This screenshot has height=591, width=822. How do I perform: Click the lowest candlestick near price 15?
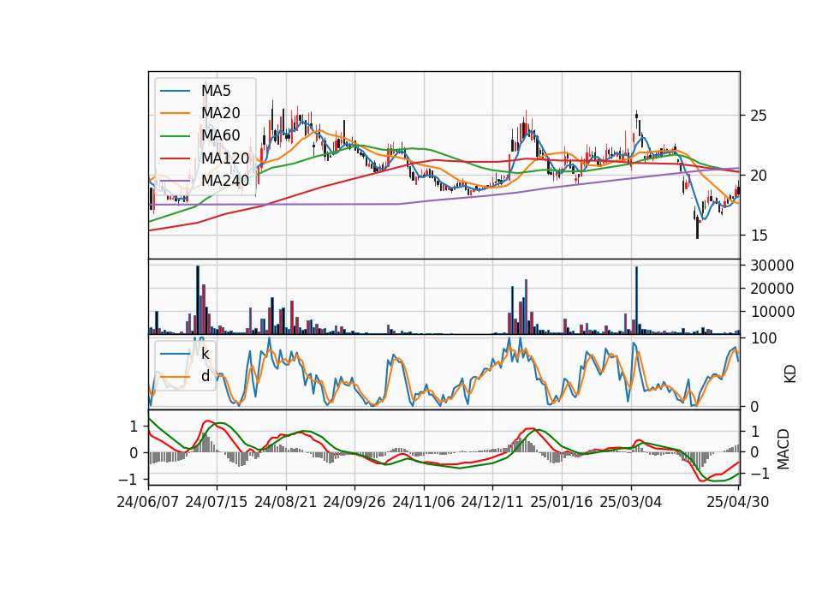pos(697,225)
